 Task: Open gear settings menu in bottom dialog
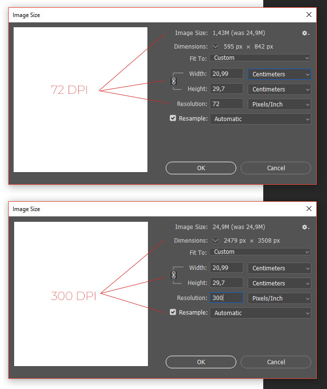click(306, 227)
